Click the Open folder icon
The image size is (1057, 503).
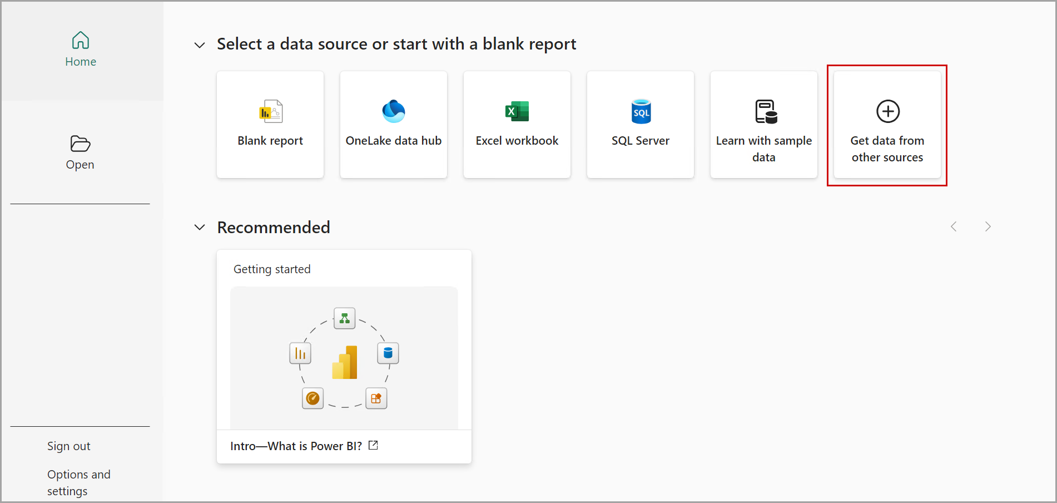coord(80,144)
